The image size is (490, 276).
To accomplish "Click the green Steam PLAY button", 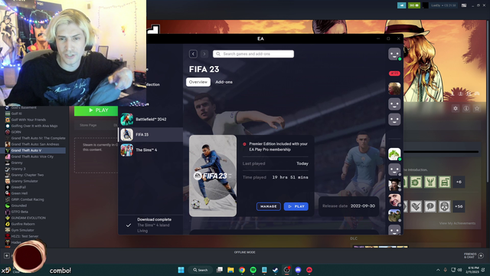I will [96, 110].
